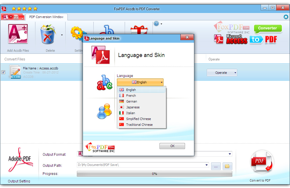Select German in language list
290x188 pixels.
(x=142, y=101)
